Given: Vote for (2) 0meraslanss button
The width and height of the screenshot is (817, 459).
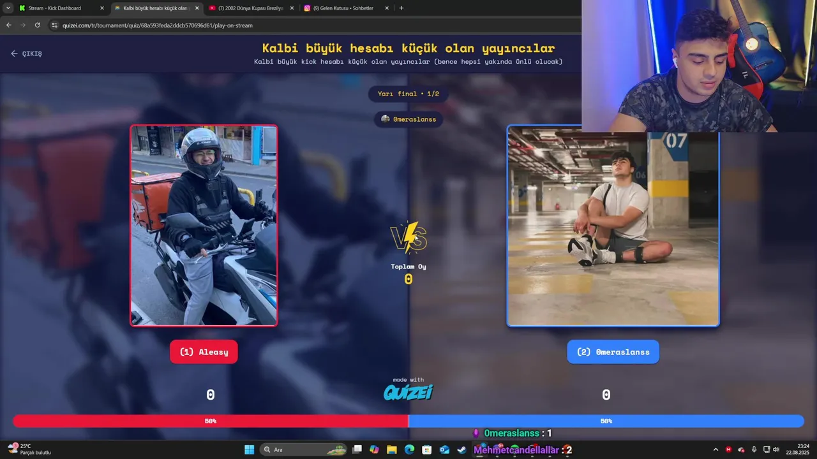Looking at the screenshot, I should 613,352.
